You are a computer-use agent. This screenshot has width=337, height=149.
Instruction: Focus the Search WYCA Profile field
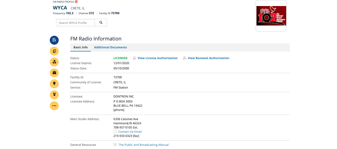[x=75, y=23]
